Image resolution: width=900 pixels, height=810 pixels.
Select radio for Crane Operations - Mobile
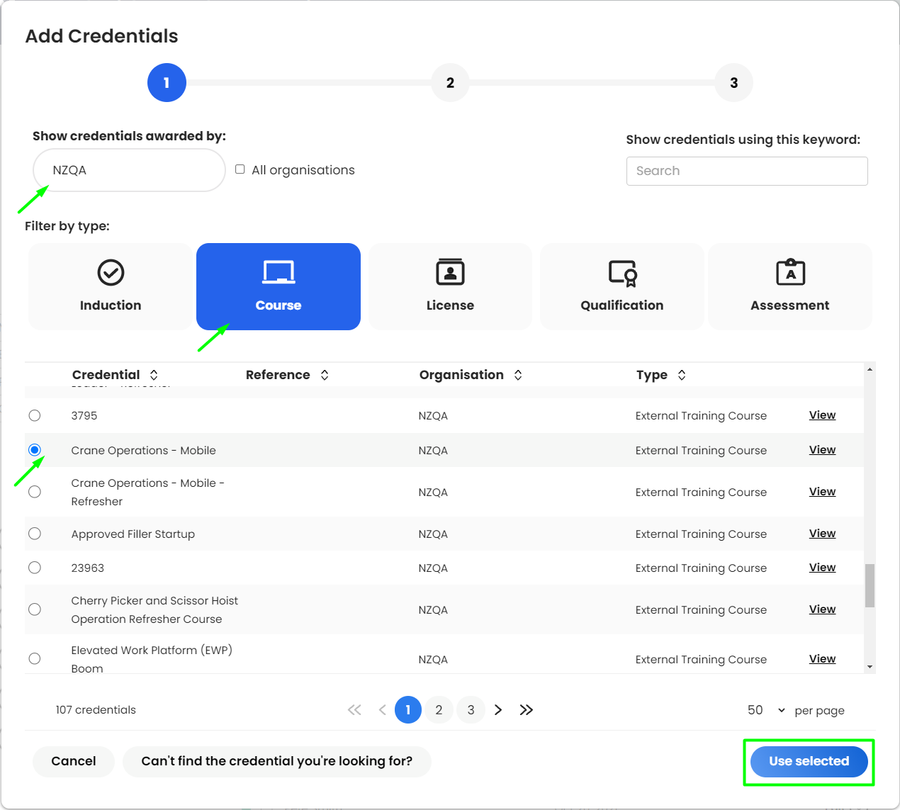pyautogui.click(x=35, y=450)
